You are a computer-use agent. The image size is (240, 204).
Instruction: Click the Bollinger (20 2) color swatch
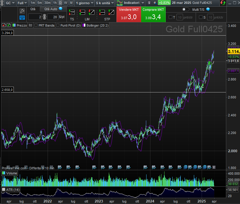coord(84,25)
